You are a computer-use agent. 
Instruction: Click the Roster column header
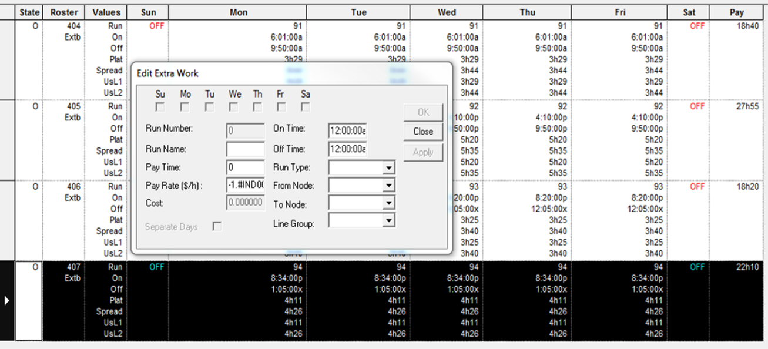point(64,12)
